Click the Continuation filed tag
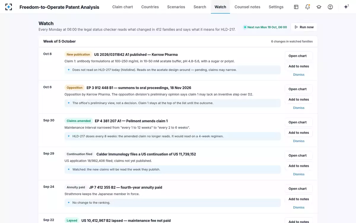Image resolution: width=356 pixels, height=223 pixels. pyautogui.click(x=80, y=154)
